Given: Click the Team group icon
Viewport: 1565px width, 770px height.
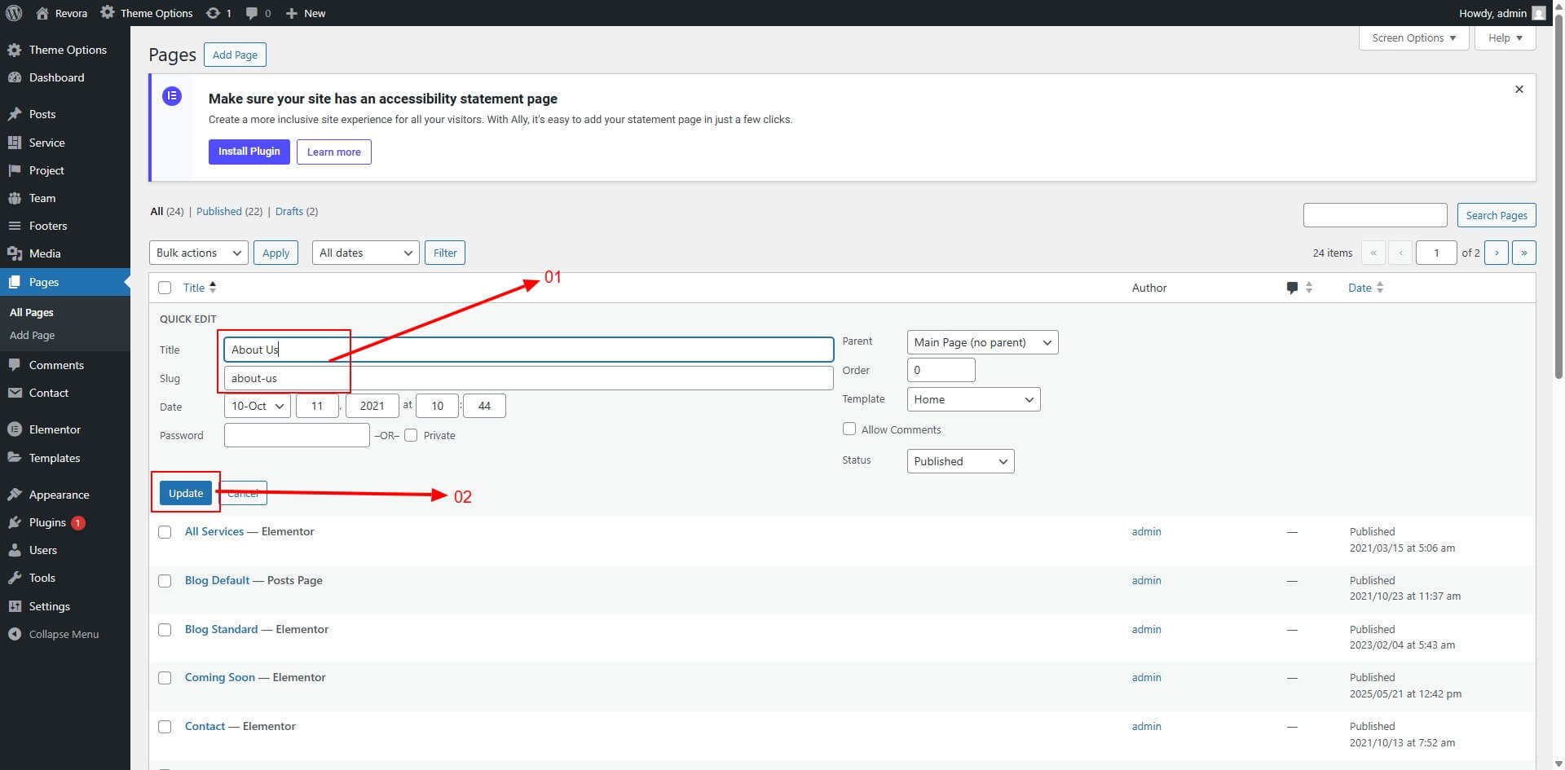Looking at the screenshot, I should [x=14, y=198].
